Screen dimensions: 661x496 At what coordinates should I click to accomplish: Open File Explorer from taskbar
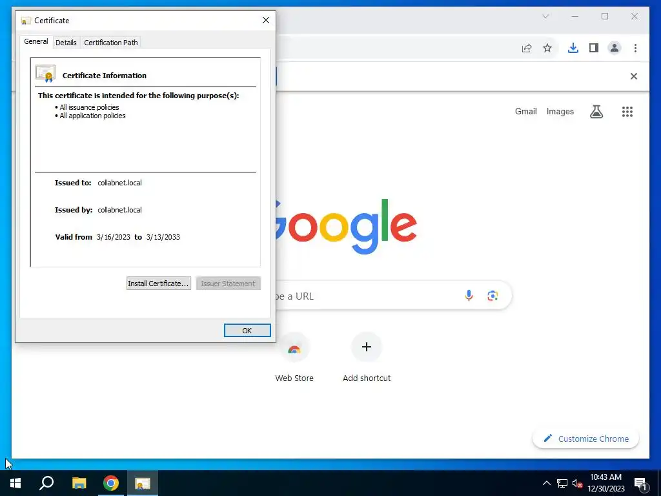(x=79, y=483)
